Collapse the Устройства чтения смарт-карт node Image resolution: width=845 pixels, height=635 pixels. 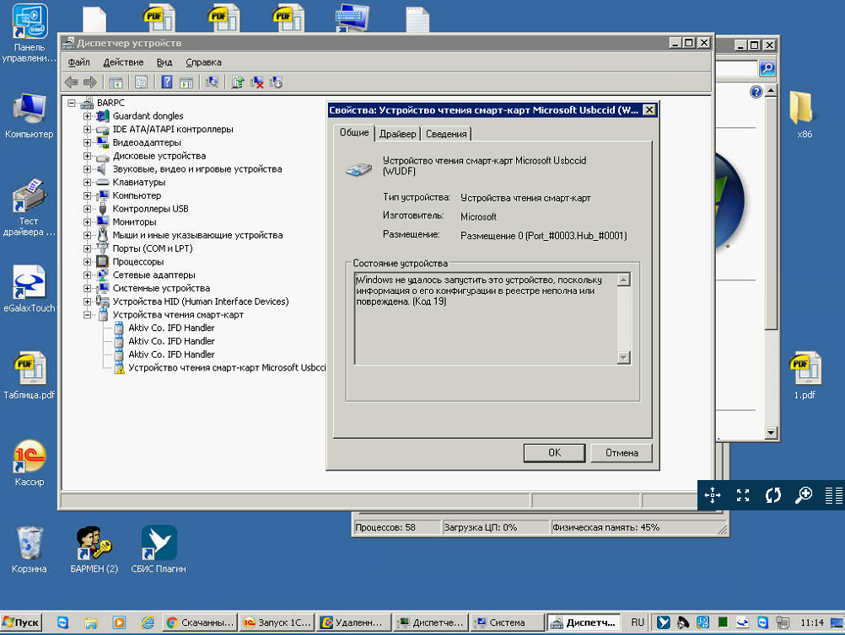87,315
